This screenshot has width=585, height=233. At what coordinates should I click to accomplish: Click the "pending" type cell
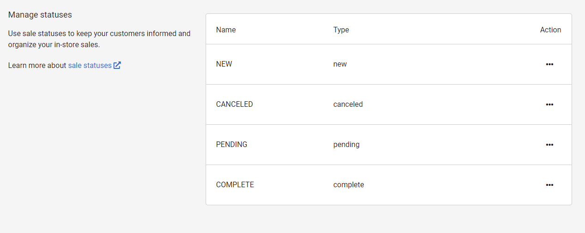[x=346, y=145]
